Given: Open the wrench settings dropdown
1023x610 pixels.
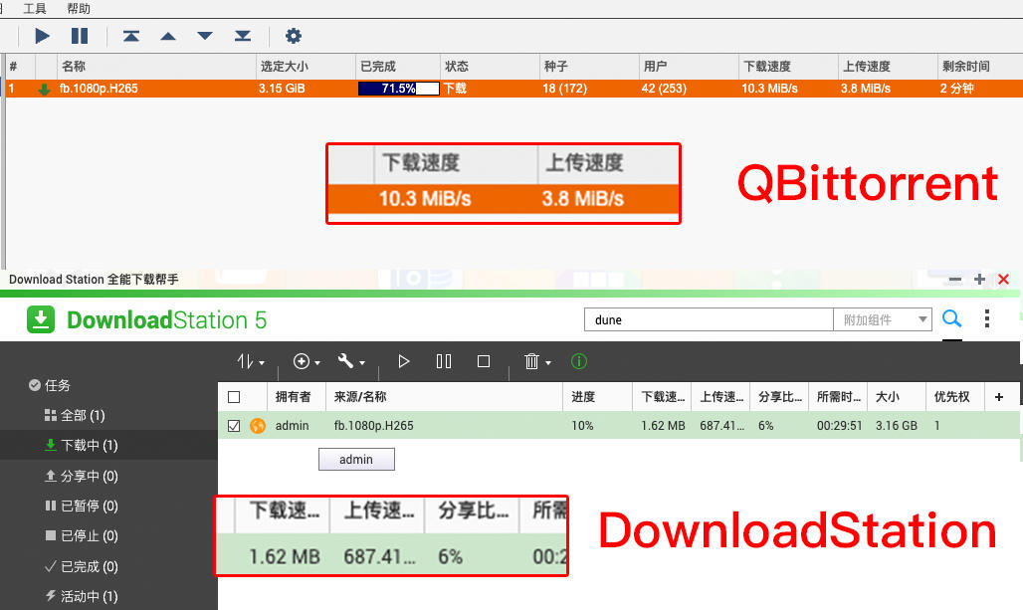Looking at the screenshot, I should (351, 361).
